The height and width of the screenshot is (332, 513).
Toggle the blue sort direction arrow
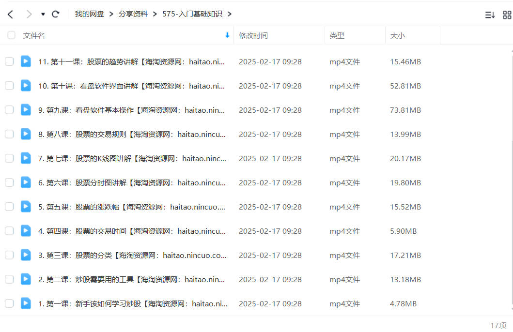227,35
